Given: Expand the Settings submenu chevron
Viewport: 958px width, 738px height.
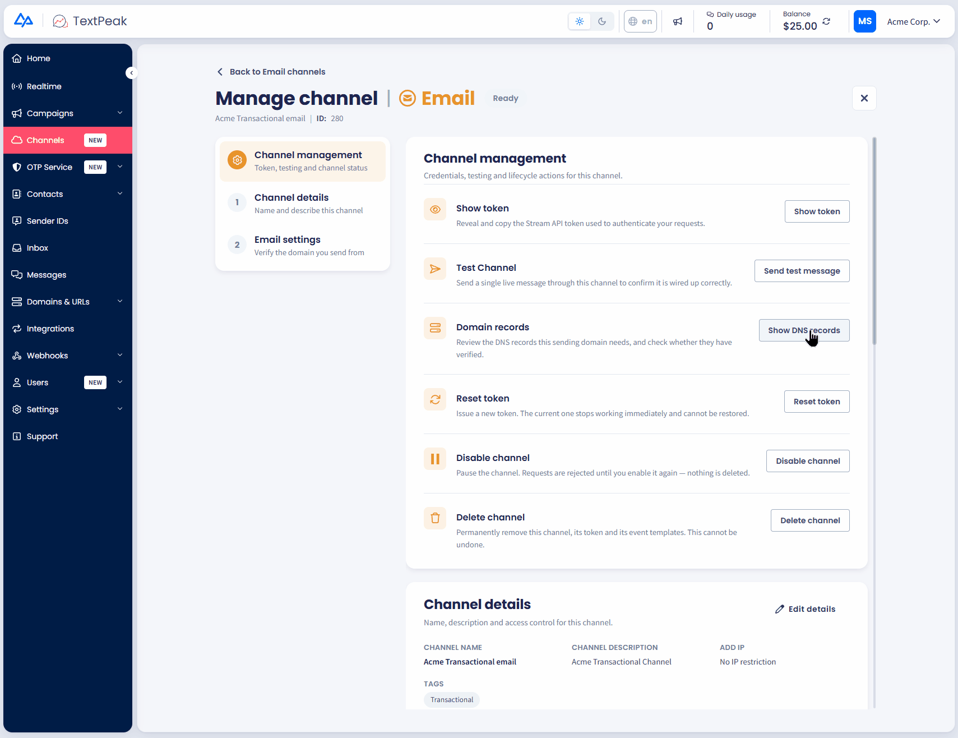Looking at the screenshot, I should click(x=120, y=409).
